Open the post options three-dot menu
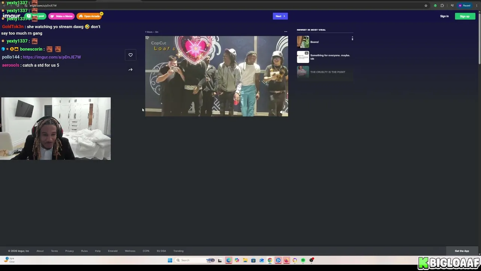The image size is (481, 271). click(286, 32)
